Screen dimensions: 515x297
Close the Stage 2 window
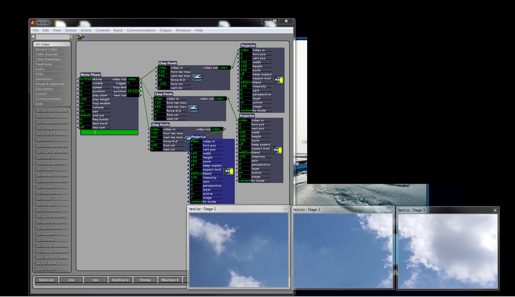390,210
